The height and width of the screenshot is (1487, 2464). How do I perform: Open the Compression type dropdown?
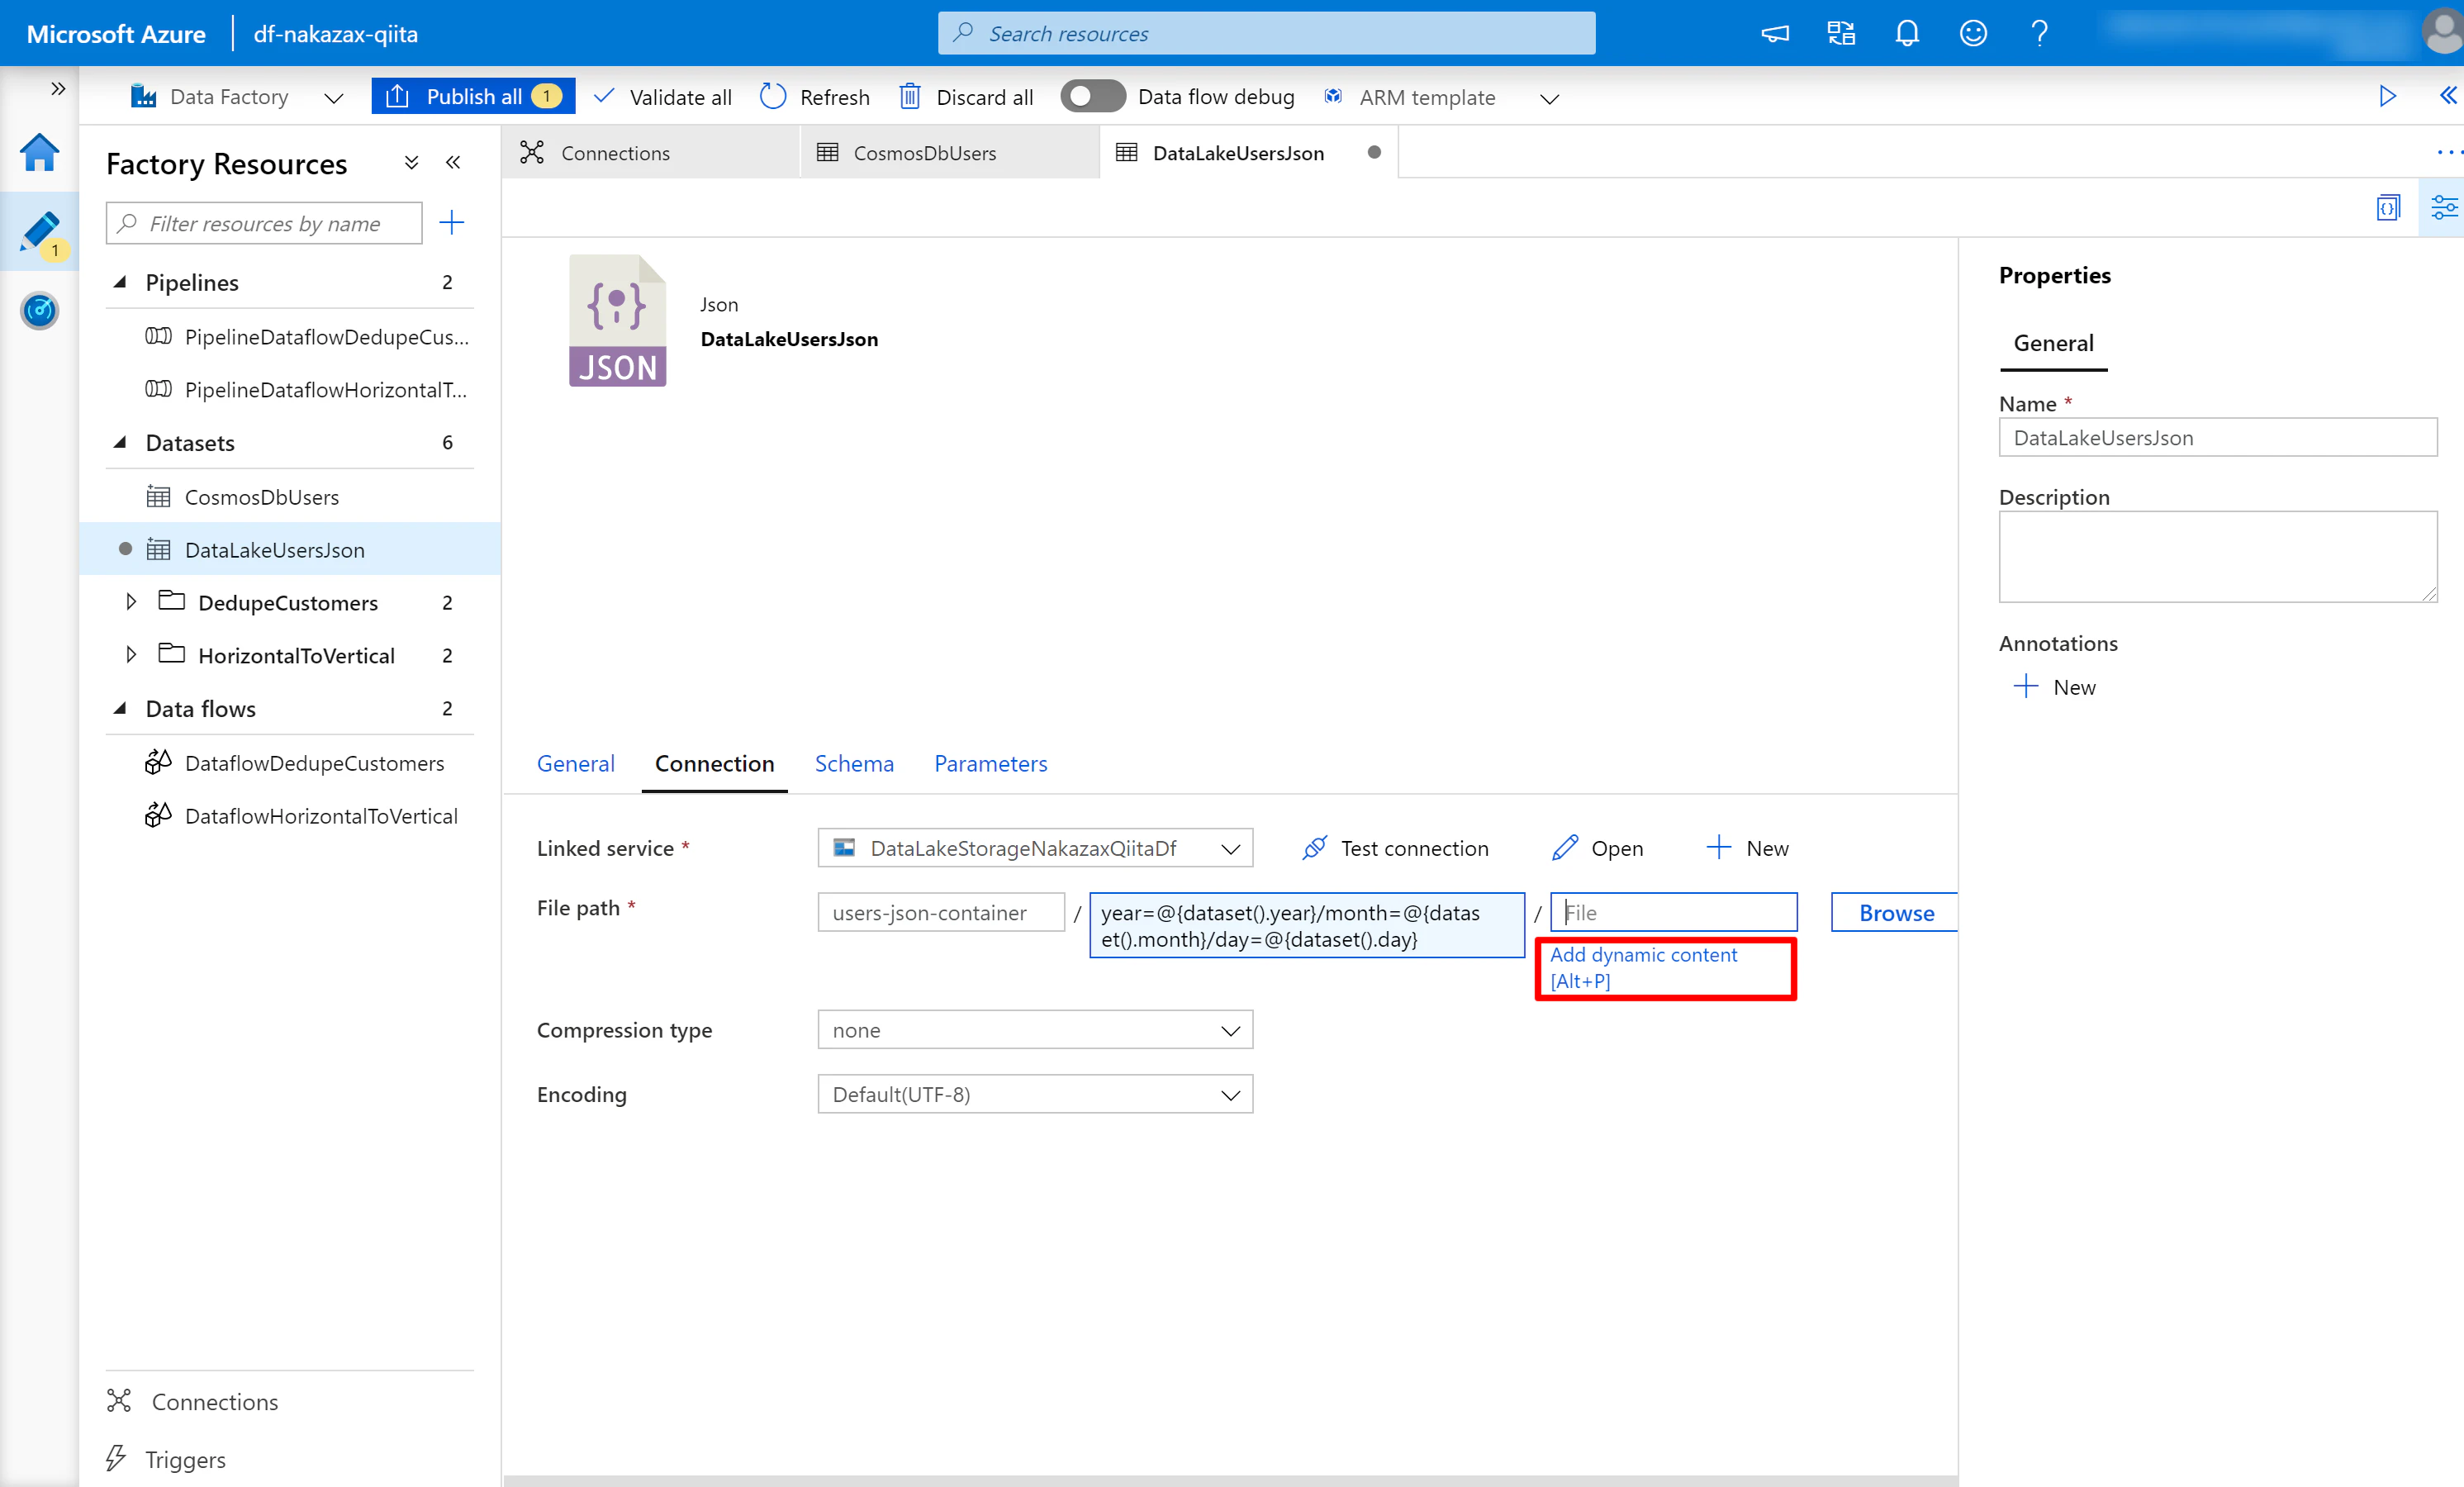click(x=1035, y=1029)
